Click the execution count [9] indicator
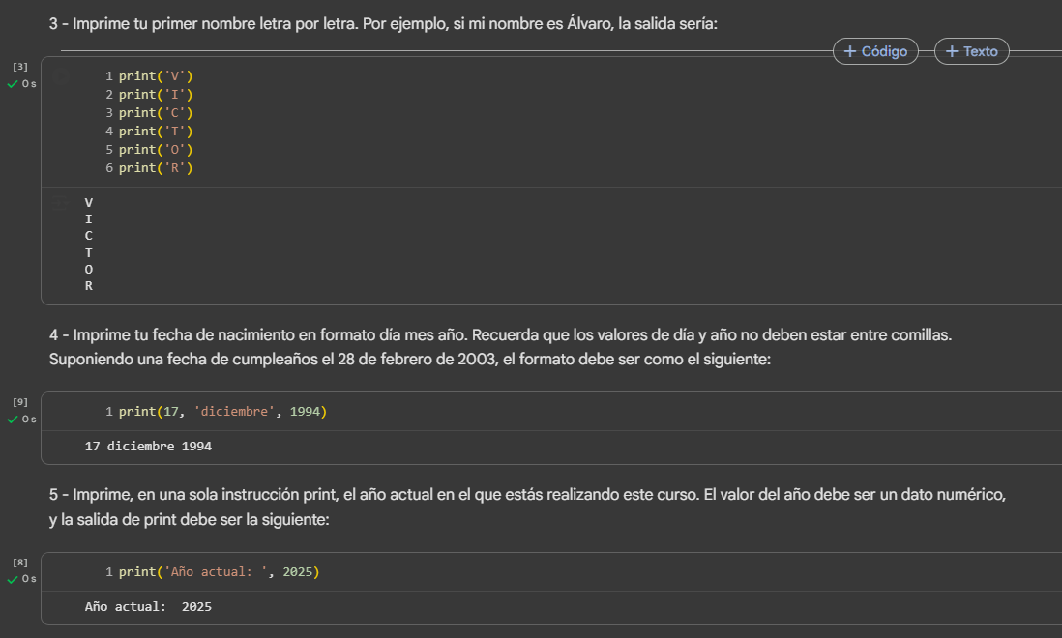Viewport: 1062px width, 638px height. (20, 401)
